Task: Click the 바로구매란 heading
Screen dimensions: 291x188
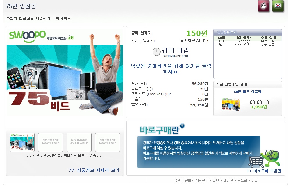Action: coord(159,130)
